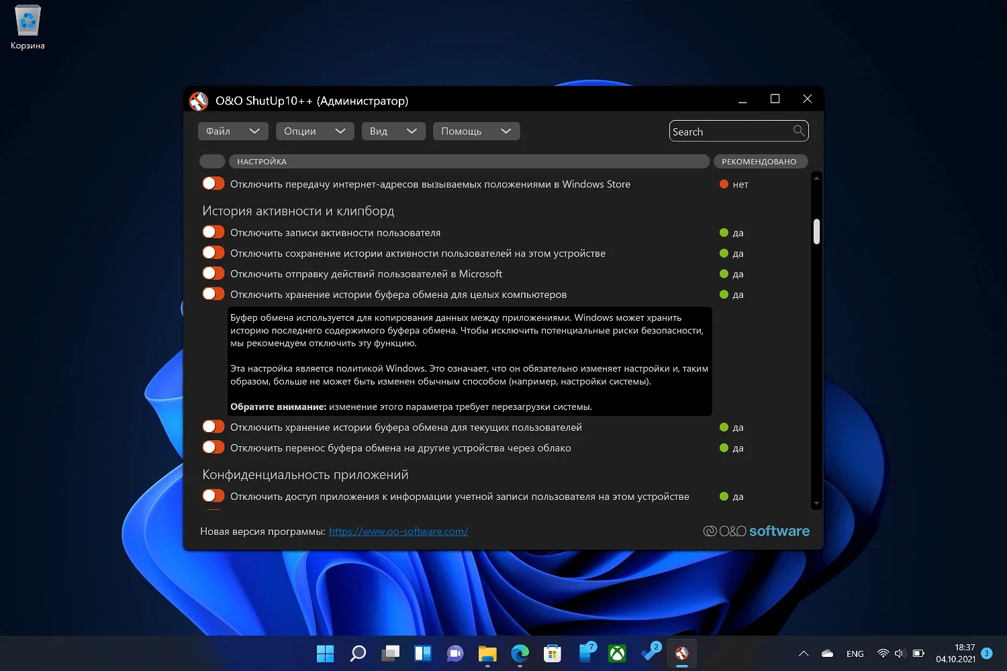
Task: Expand 'Отключить записи активности пользователя' description
Action: click(335, 233)
